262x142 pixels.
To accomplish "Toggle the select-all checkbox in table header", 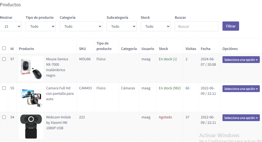I will (4, 48).
